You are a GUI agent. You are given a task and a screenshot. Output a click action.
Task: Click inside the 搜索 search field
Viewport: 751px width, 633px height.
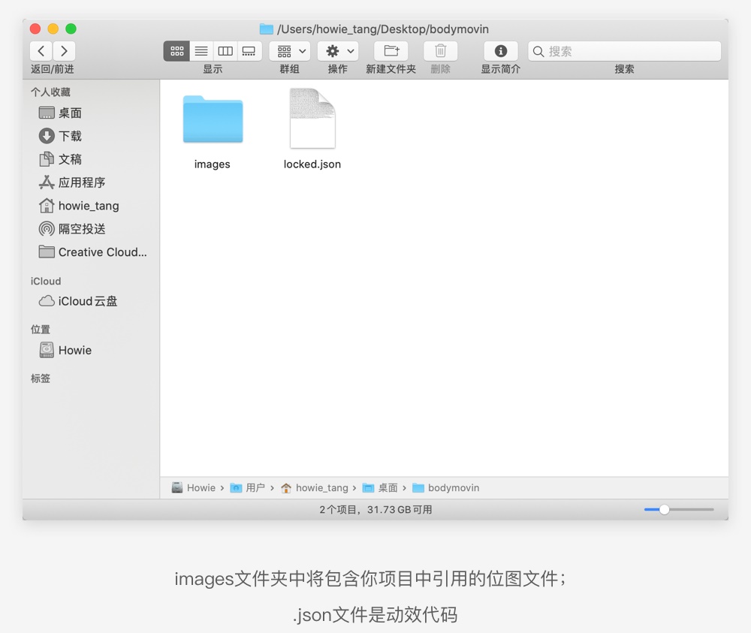(623, 51)
